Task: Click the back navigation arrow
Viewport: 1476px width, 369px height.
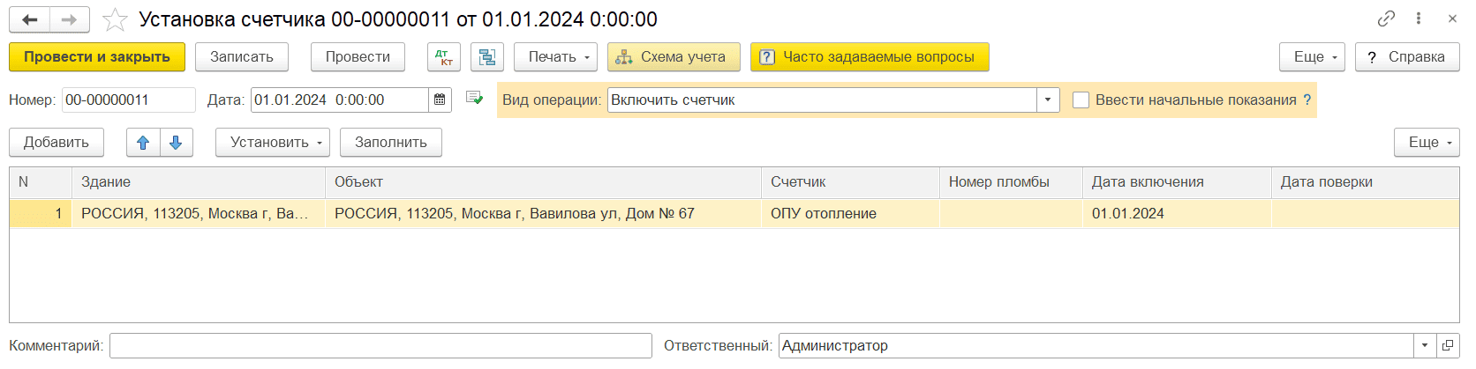Action: (x=29, y=19)
